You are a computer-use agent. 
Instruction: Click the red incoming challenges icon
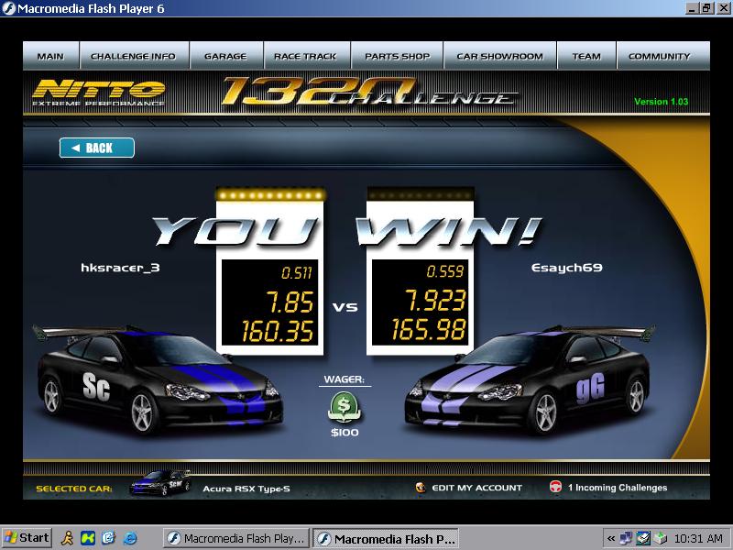point(555,487)
